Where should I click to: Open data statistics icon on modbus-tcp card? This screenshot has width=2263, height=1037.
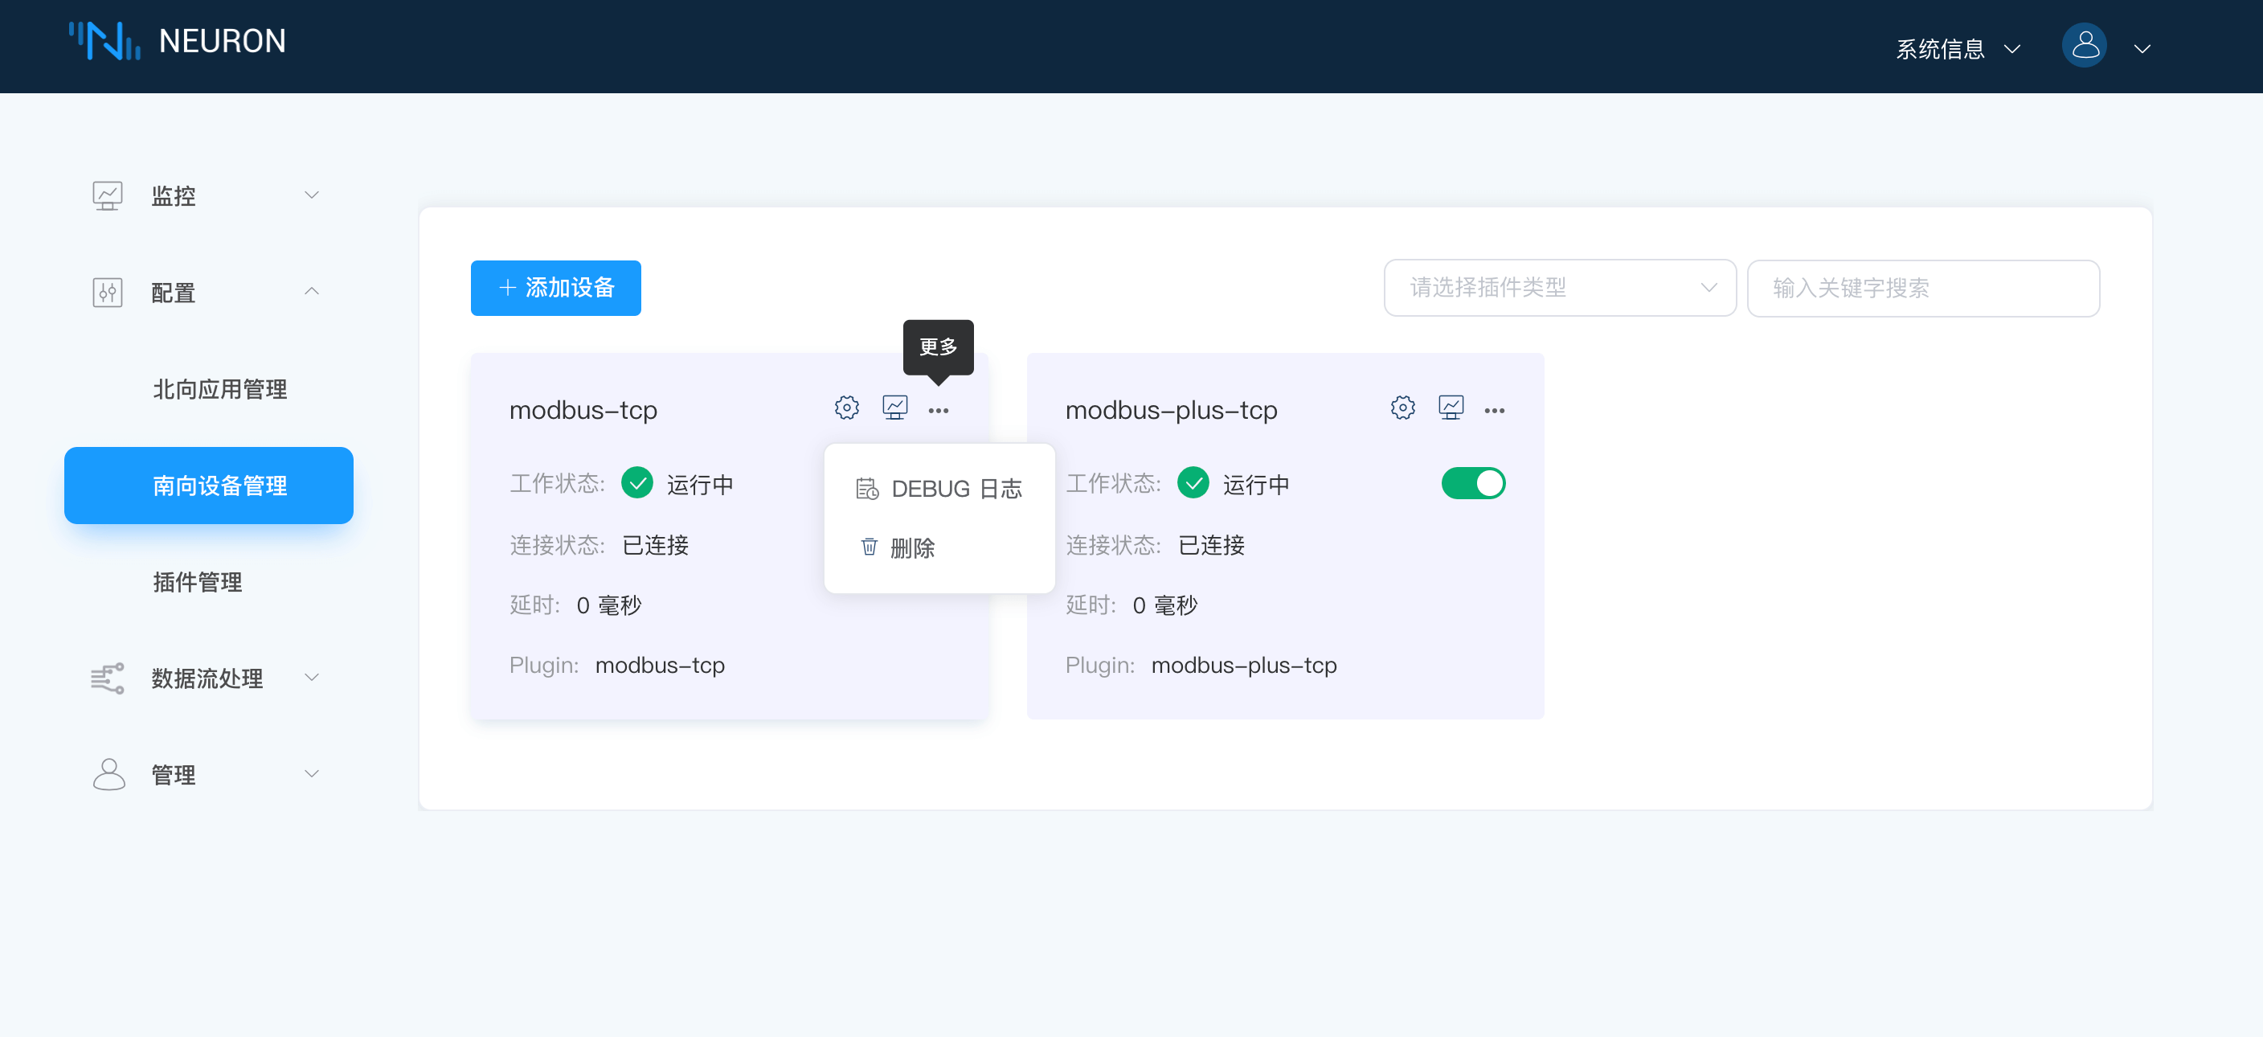coord(894,407)
